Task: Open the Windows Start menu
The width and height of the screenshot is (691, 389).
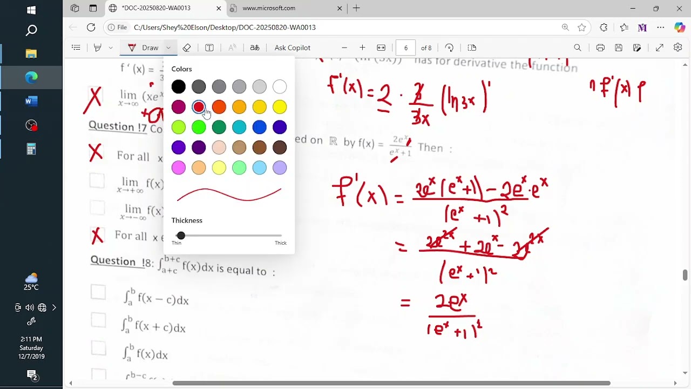Action: (31, 10)
